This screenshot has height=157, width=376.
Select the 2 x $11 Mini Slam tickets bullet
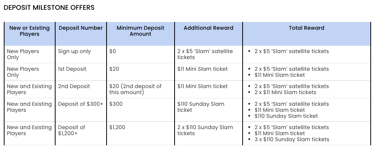(291, 92)
